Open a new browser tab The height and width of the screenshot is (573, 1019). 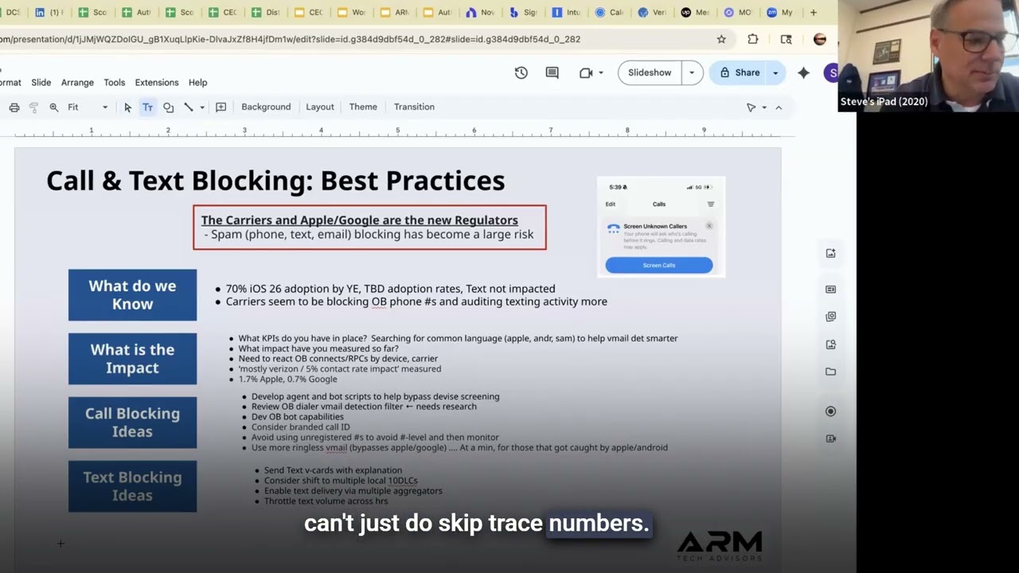point(813,13)
